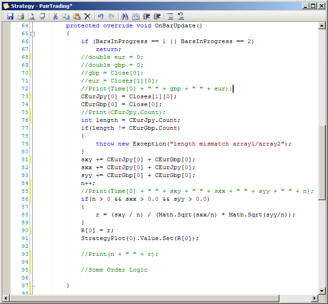Click the Compile icon in toolbar

pyautogui.click(x=43, y=16)
